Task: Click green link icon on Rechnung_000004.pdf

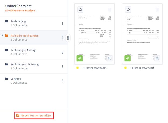Action: [x=127, y=58]
